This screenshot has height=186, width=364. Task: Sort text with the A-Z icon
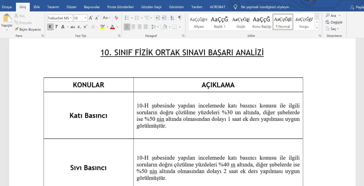(172, 18)
